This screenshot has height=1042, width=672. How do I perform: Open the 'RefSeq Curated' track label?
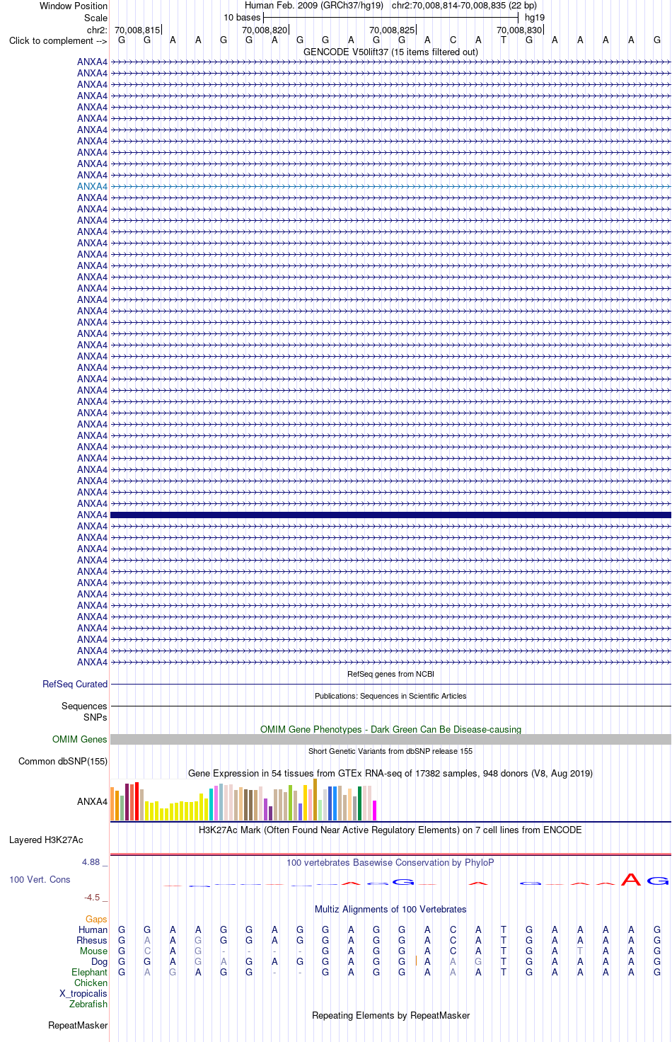[75, 684]
